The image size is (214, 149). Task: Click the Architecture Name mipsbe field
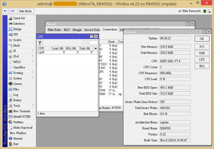(x=175, y=122)
